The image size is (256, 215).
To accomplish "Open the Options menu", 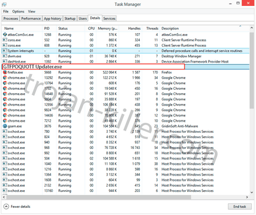I will (x=18, y=11).
